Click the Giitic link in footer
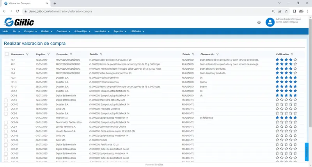Screen dimensions: 312x167 coord(161,165)
